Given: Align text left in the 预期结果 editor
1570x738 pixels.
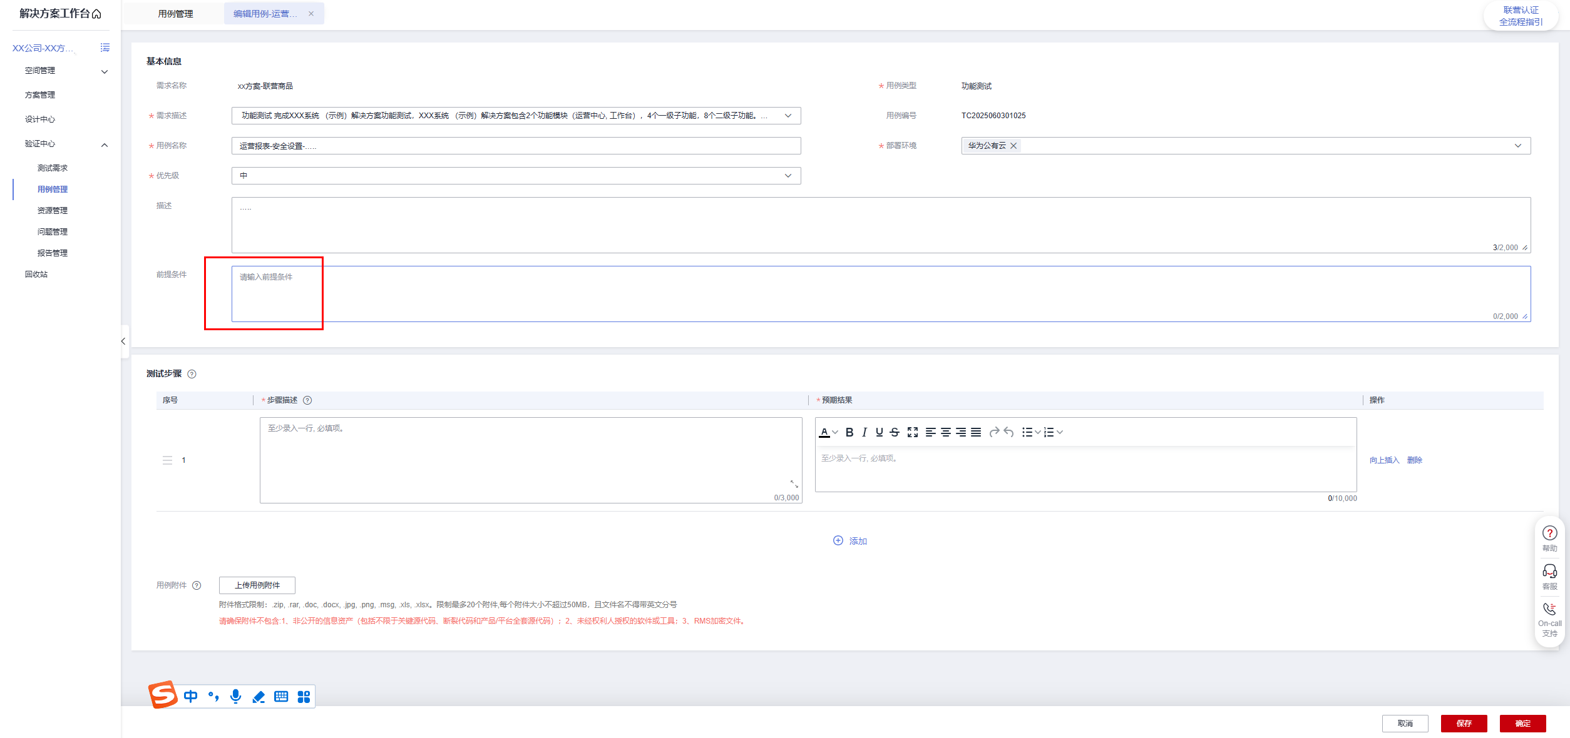Looking at the screenshot, I should pos(931,432).
